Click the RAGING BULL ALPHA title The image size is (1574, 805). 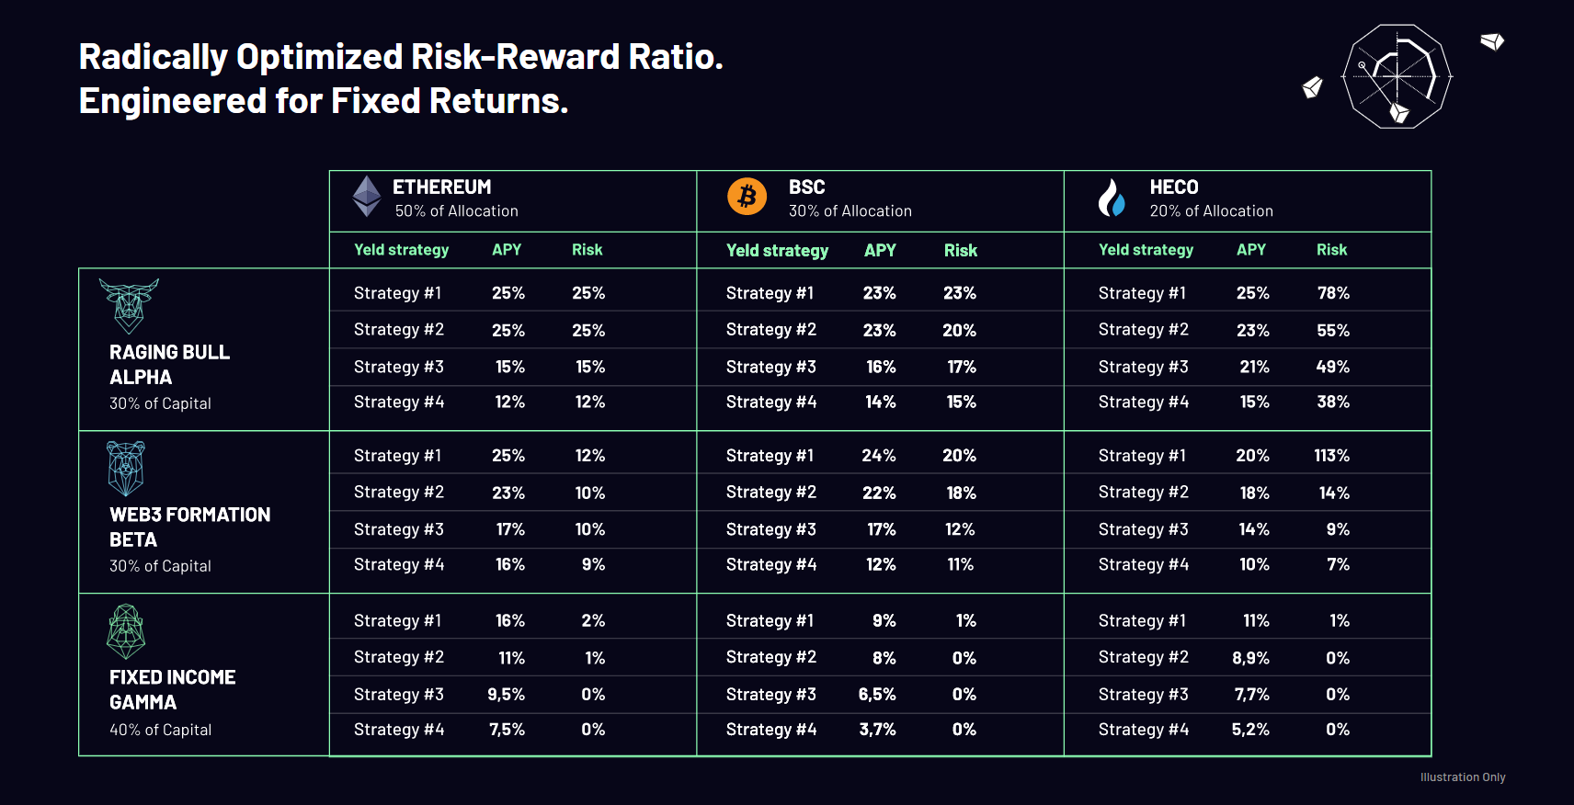point(169,365)
